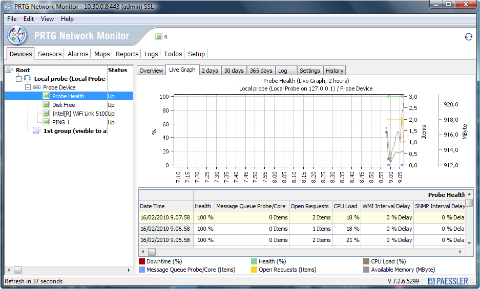Open the Maps tab
The width and height of the screenshot is (480, 289).
click(x=102, y=54)
